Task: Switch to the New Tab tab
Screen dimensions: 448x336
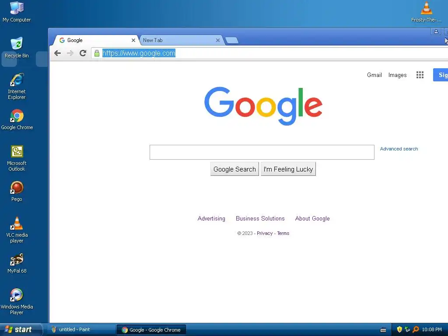Action: pos(181,40)
